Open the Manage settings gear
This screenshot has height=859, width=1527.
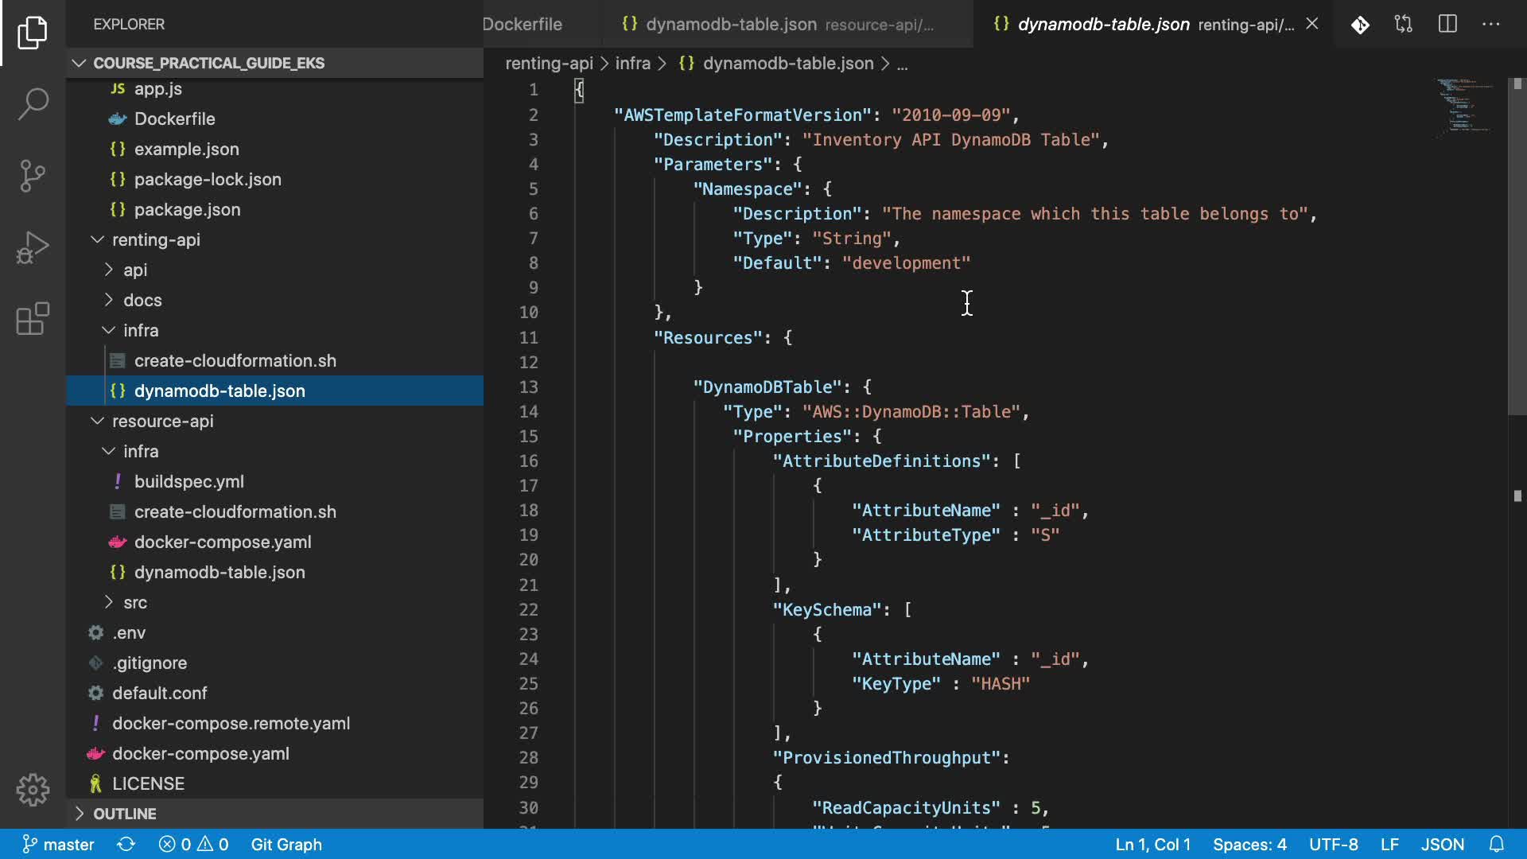[33, 789]
